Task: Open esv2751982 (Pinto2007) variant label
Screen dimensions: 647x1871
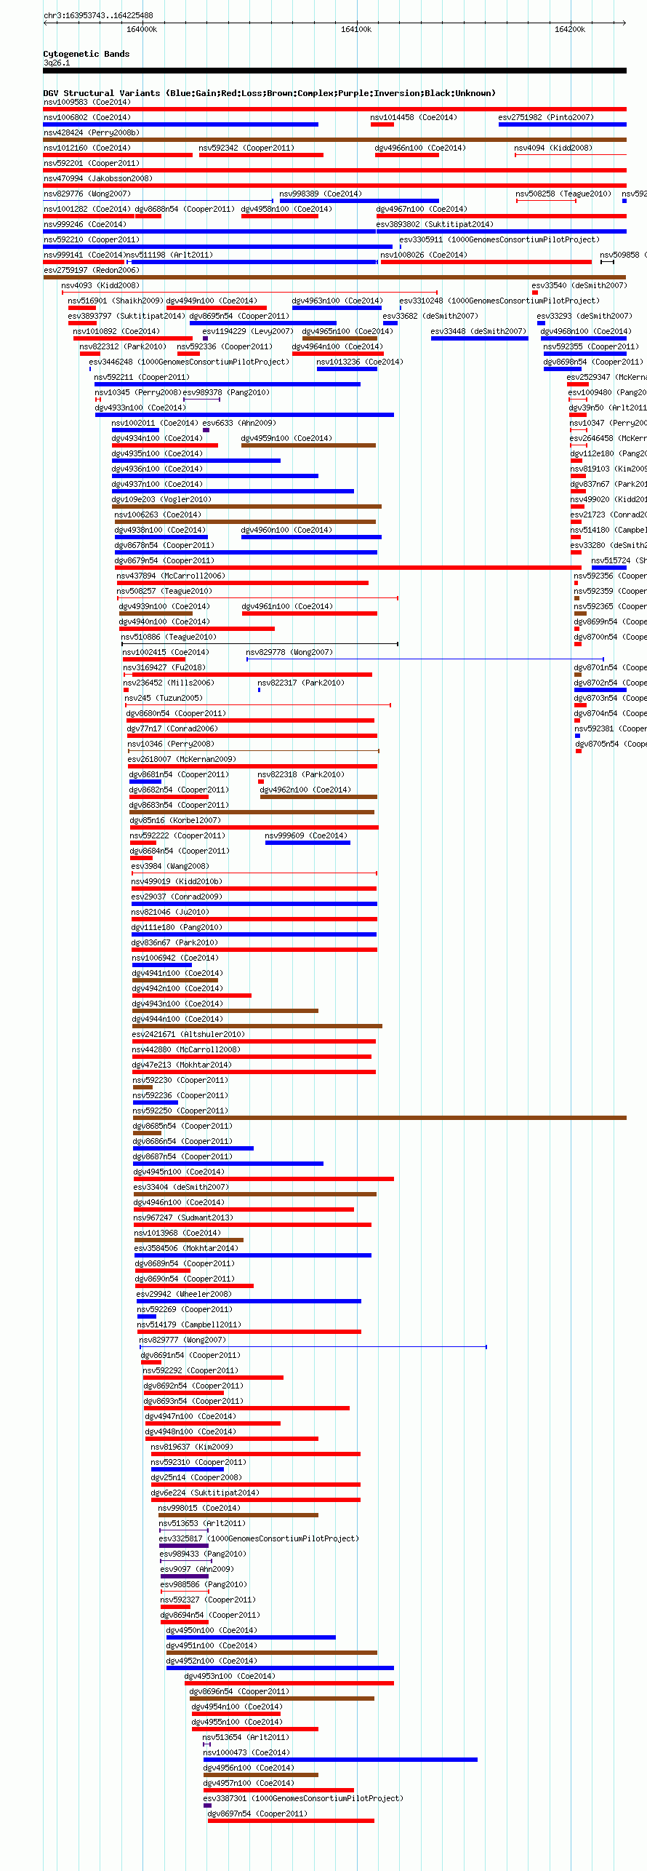Action: click(x=546, y=117)
